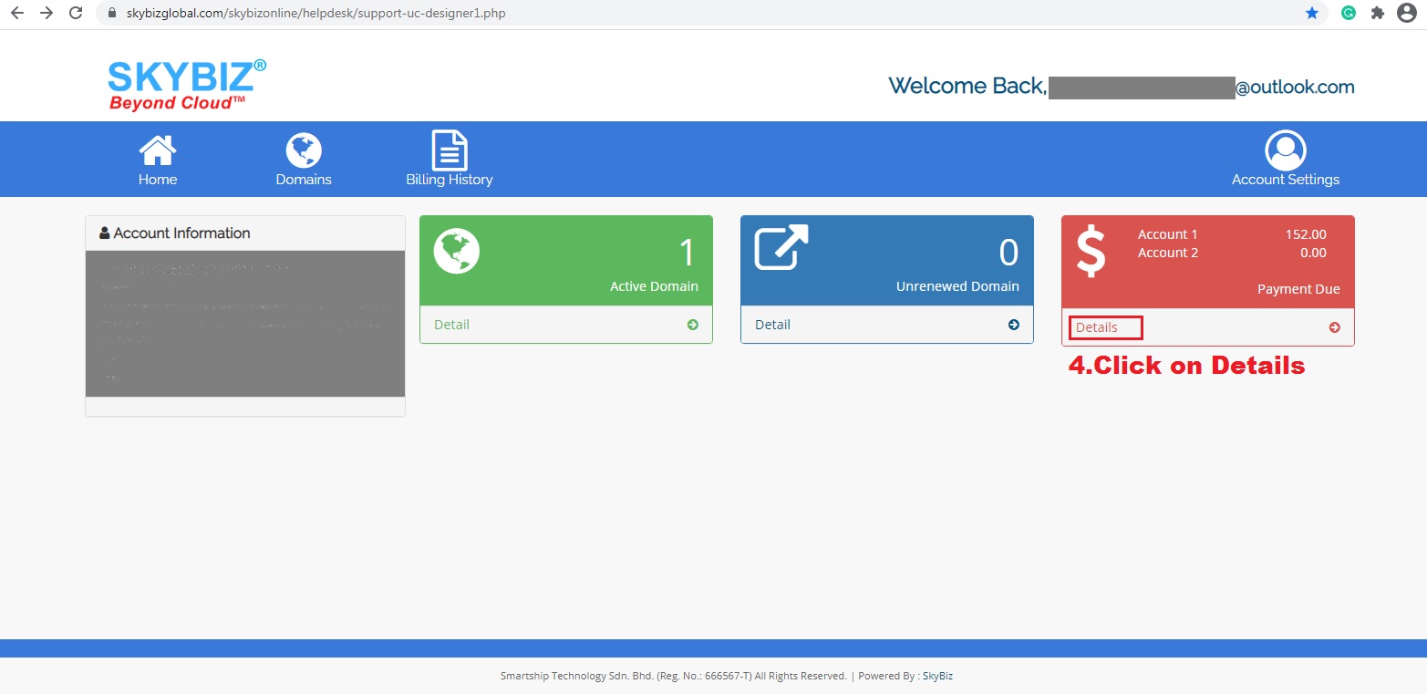Open Account Settings user icon
The image size is (1427, 694).
tap(1285, 150)
